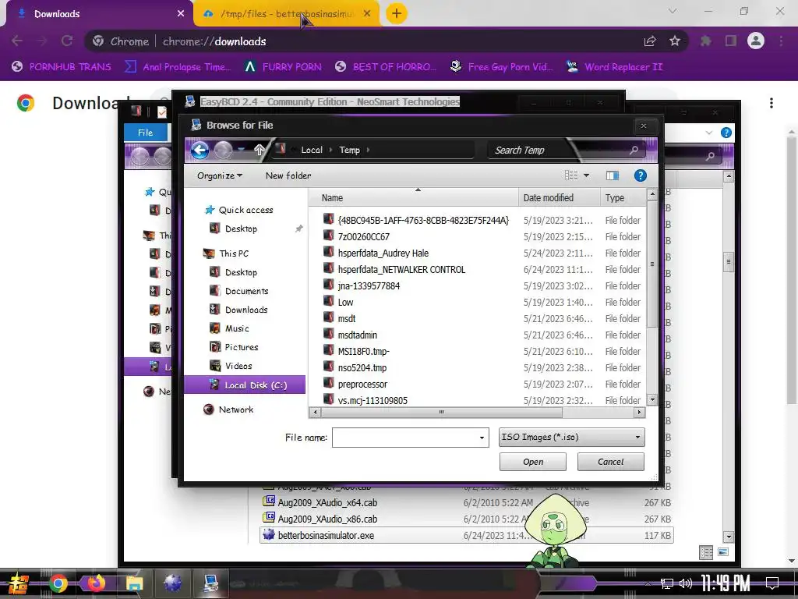
Task: Open the Organize menu
Action: (x=219, y=175)
